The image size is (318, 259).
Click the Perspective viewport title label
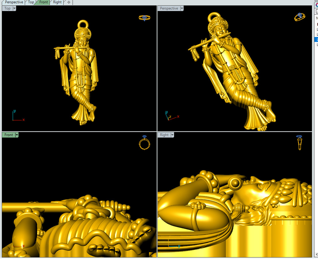click(x=169, y=8)
